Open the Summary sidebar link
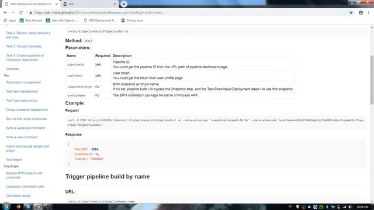 (x=13, y=69)
